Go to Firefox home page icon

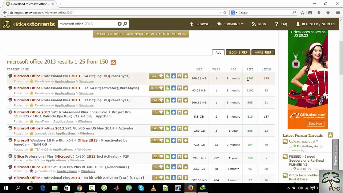tap(328, 13)
